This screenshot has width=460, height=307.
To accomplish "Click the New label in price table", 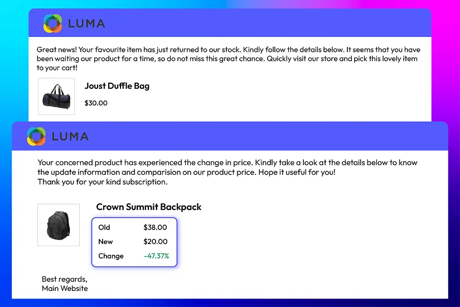I will click(x=105, y=242).
